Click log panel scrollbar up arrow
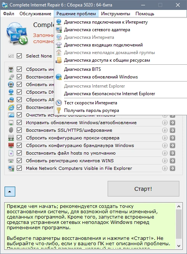Screen dimensions: 187x254 tap(179, 206)
